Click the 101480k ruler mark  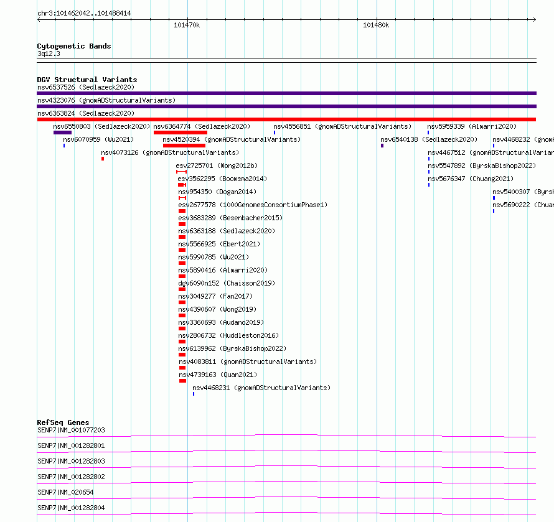pyautogui.click(x=376, y=25)
